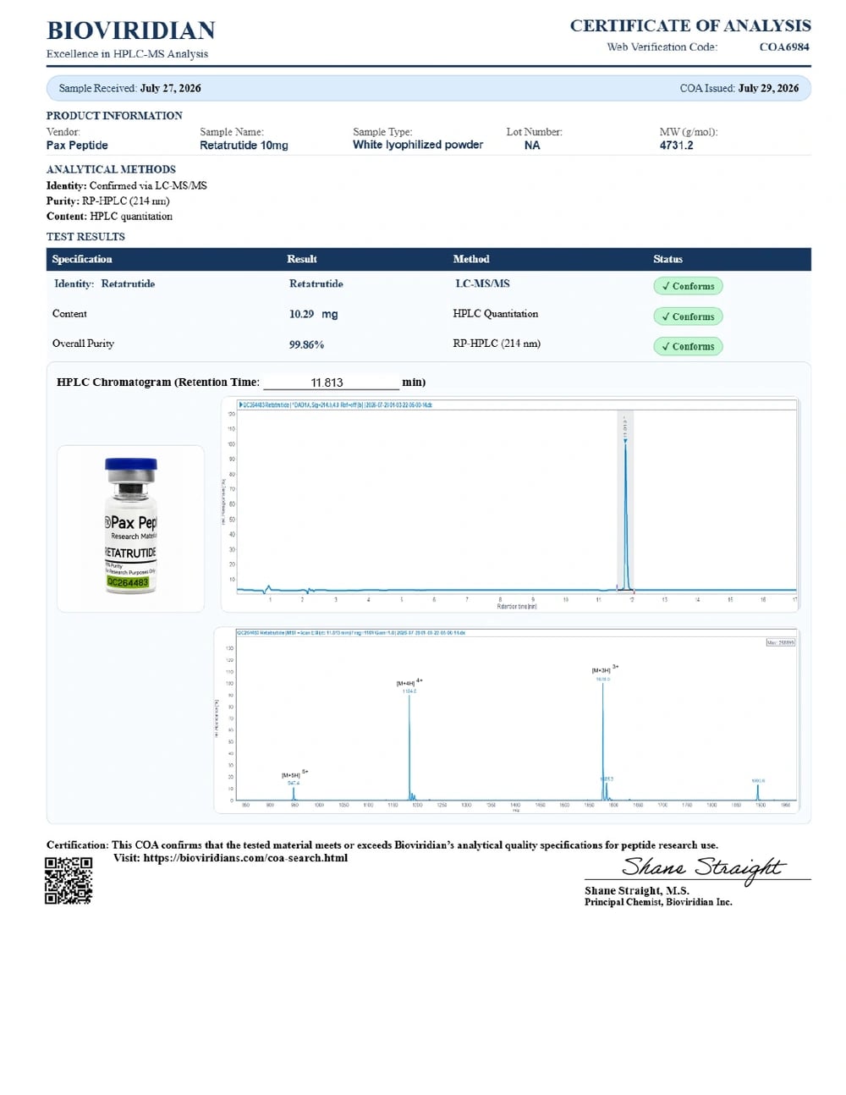
Task: Select web verification code COA6984
Action: pyautogui.click(x=784, y=47)
